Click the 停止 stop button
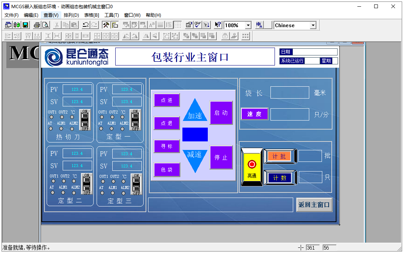 pos(221,157)
